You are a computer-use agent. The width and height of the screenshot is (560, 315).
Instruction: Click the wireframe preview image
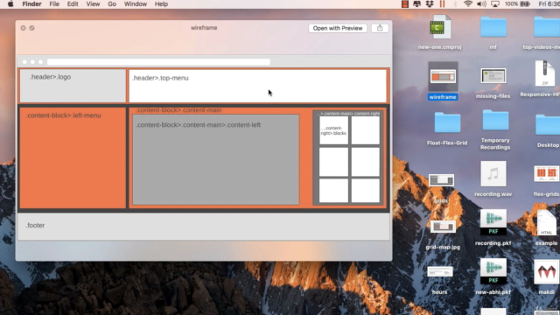pyautogui.click(x=204, y=148)
